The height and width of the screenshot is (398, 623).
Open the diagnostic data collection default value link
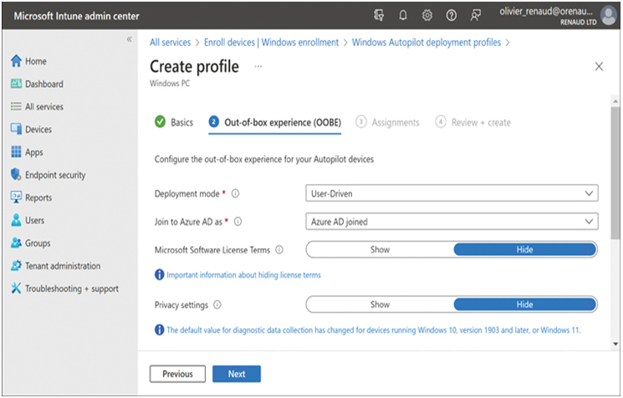[374, 330]
